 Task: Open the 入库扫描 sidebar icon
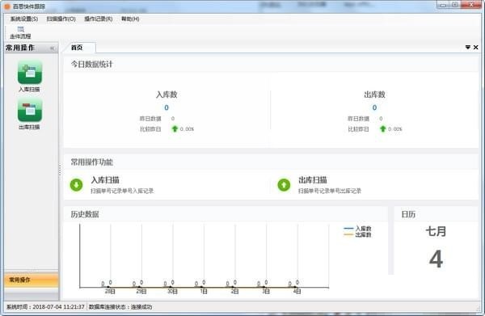29,76
